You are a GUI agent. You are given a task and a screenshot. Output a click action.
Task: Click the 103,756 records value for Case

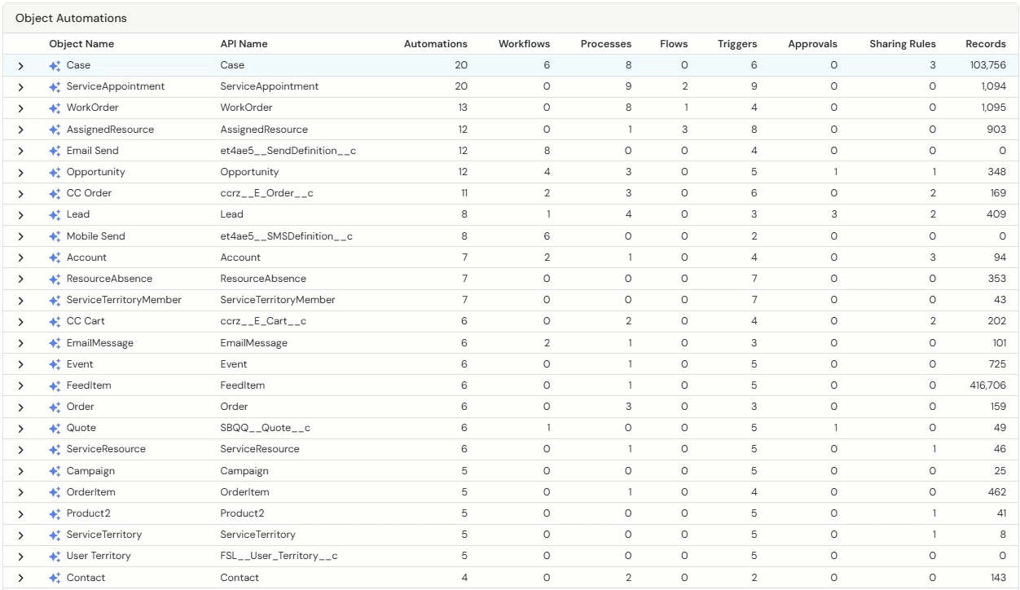[x=987, y=65]
